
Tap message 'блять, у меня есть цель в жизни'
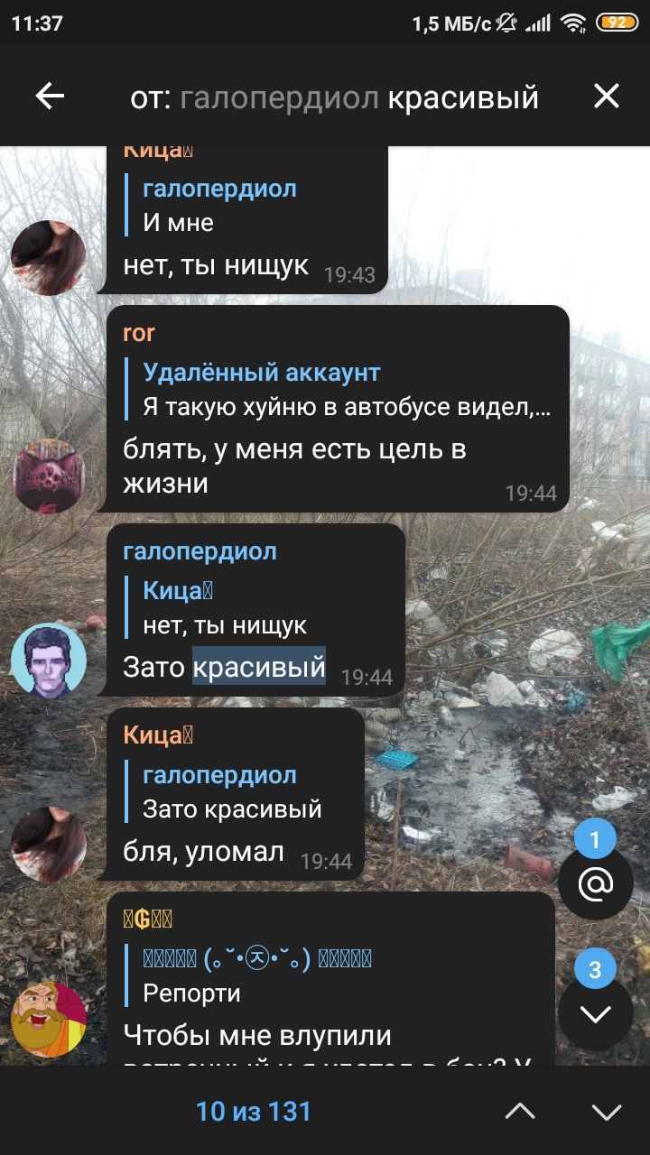pos(294,467)
